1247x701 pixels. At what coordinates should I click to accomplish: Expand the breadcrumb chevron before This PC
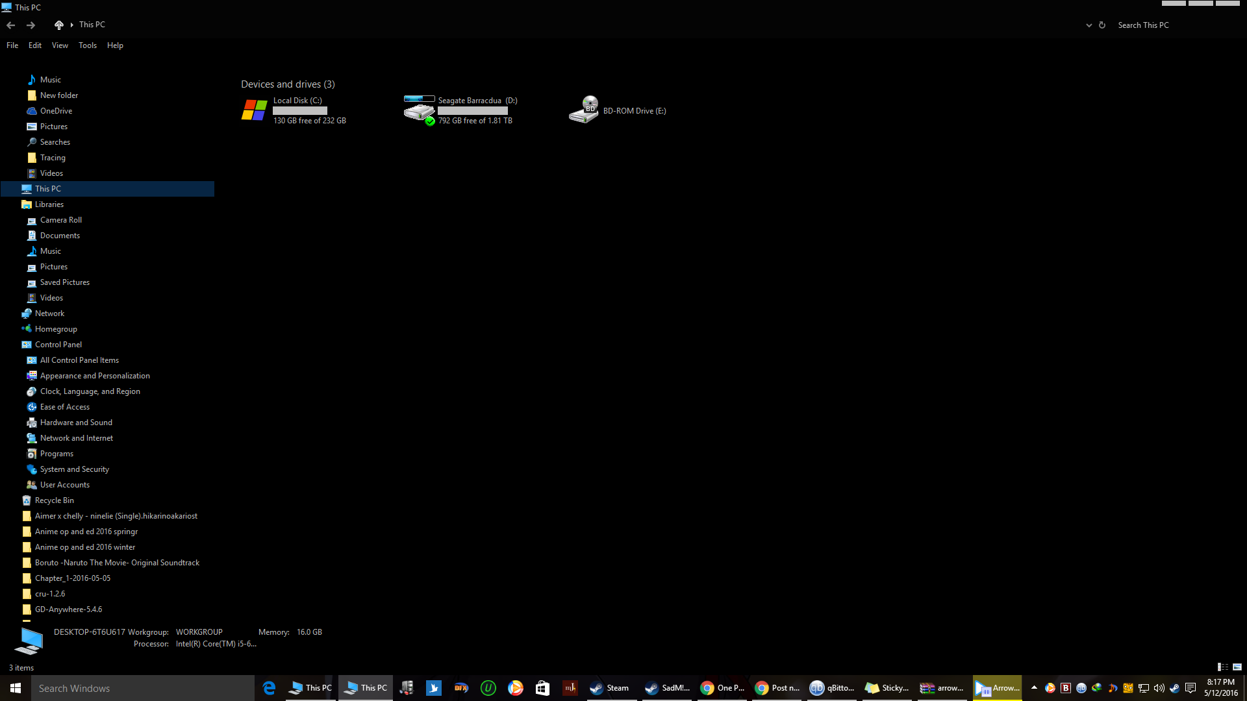coord(71,25)
